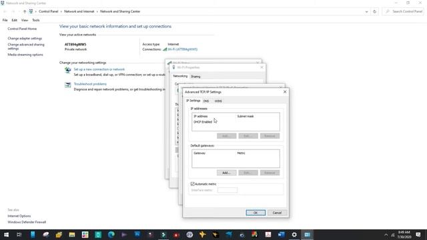
Task: Close the Advanced TCP/IP Settings dialog
Action: [285, 92]
